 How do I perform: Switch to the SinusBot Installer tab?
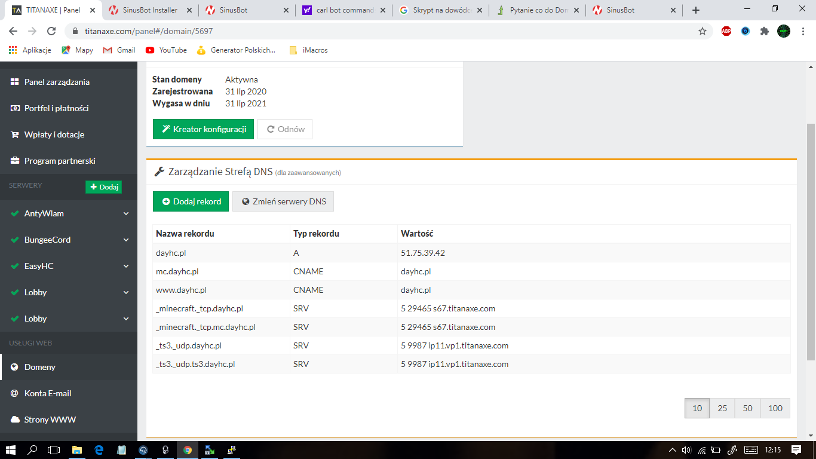(x=146, y=10)
